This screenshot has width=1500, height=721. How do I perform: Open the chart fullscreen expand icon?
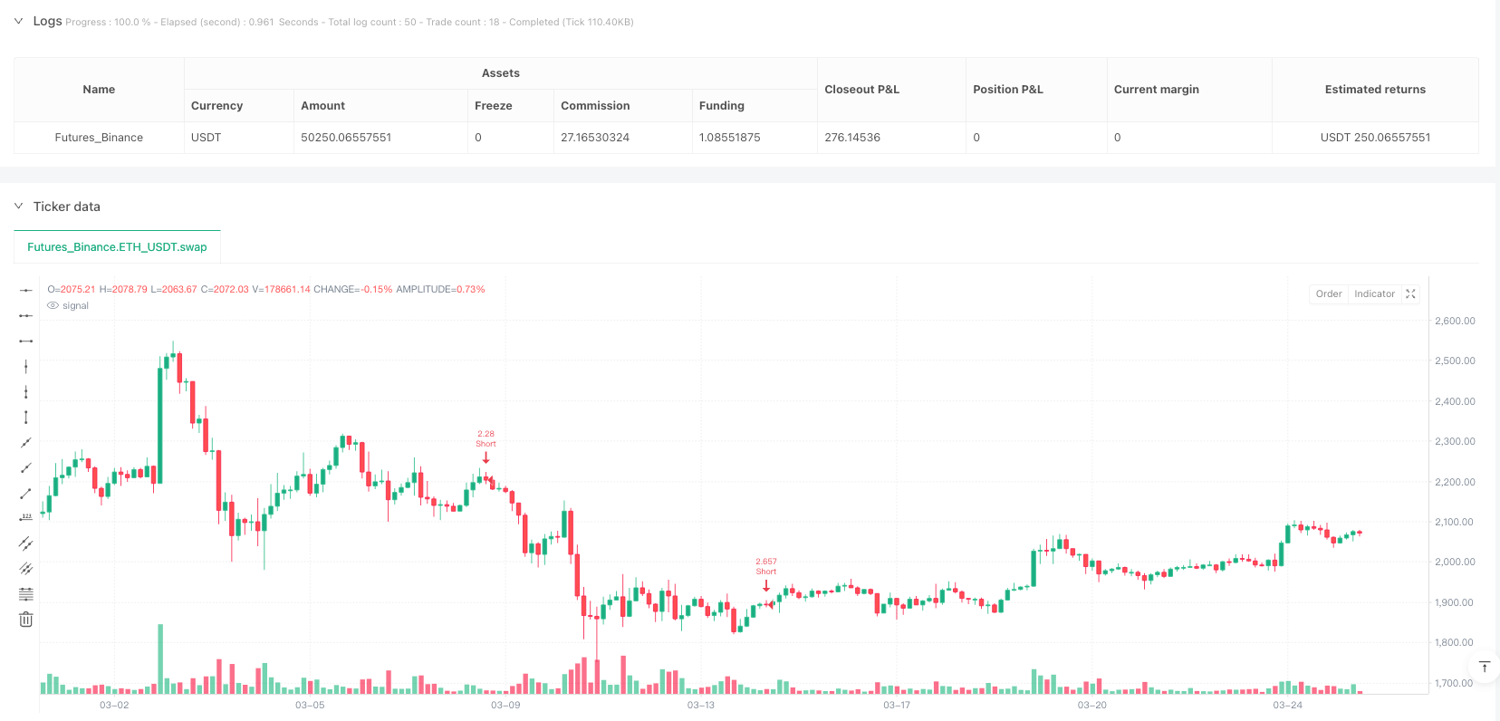pyautogui.click(x=1410, y=293)
